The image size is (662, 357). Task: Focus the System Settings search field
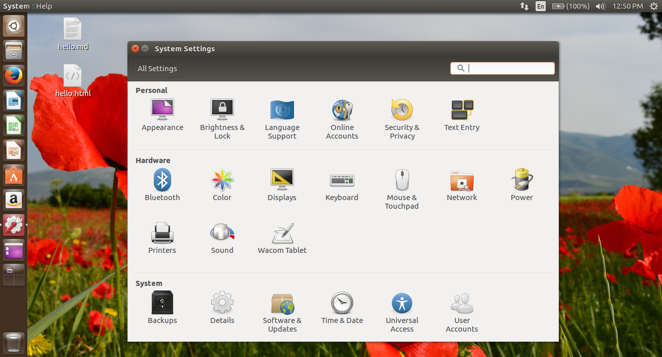[503, 68]
